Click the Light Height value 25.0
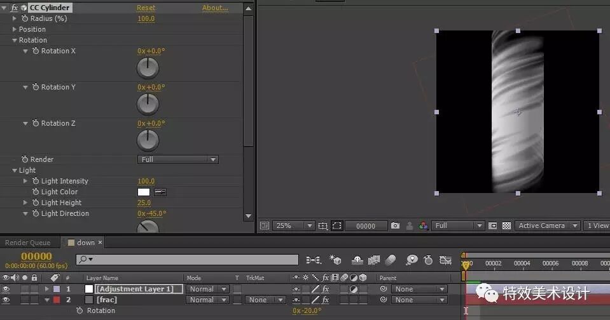The image size is (610, 320). point(144,203)
